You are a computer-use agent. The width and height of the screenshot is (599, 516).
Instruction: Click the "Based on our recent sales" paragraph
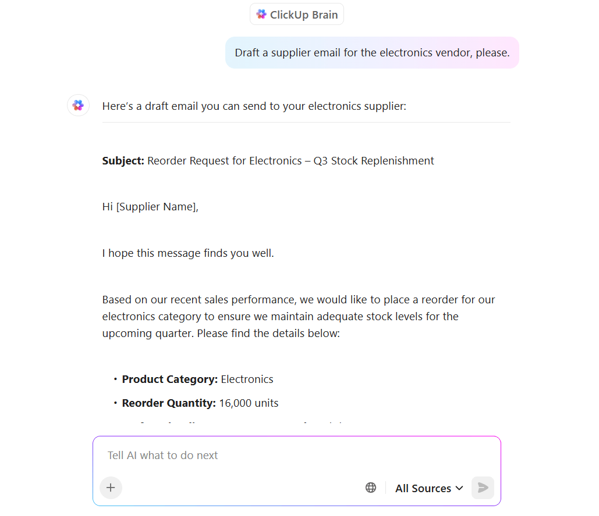tap(299, 317)
